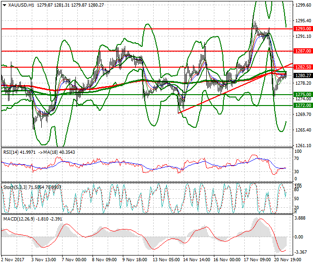Click the 16 Nov 00:00 time label

click(227, 260)
